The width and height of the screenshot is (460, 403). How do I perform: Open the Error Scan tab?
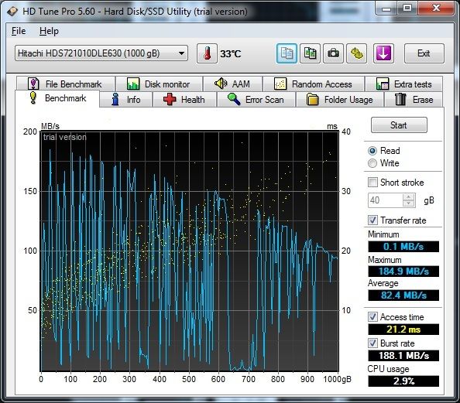click(256, 100)
